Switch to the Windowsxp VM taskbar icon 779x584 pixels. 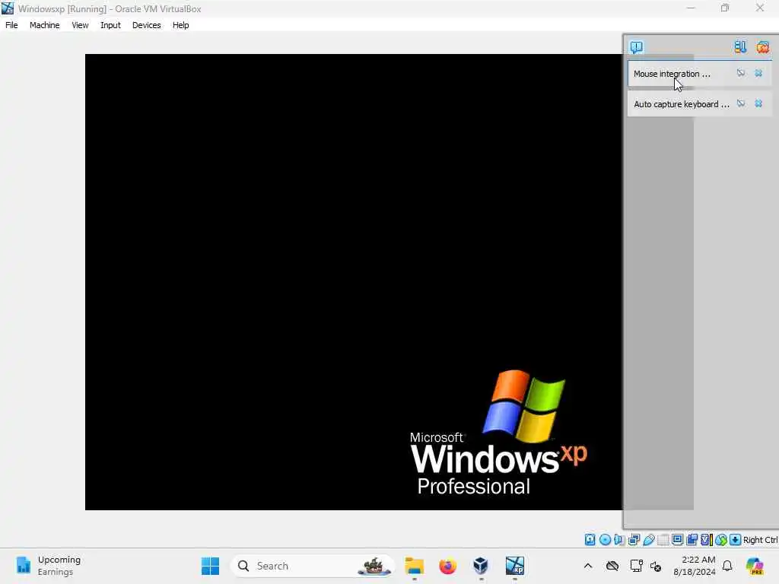[x=515, y=566]
